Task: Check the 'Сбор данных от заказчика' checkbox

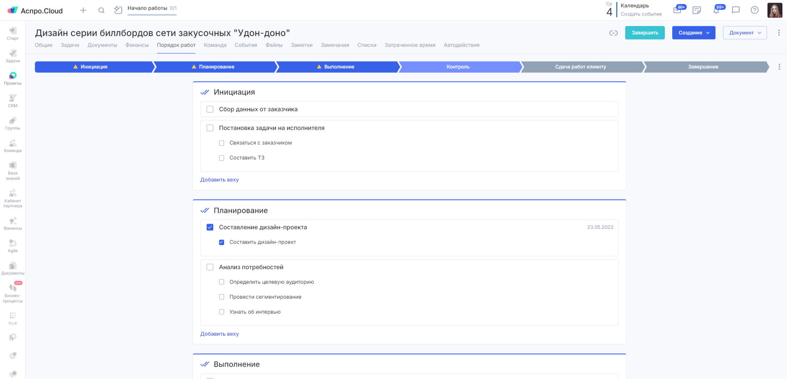Action: coord(210,109)
